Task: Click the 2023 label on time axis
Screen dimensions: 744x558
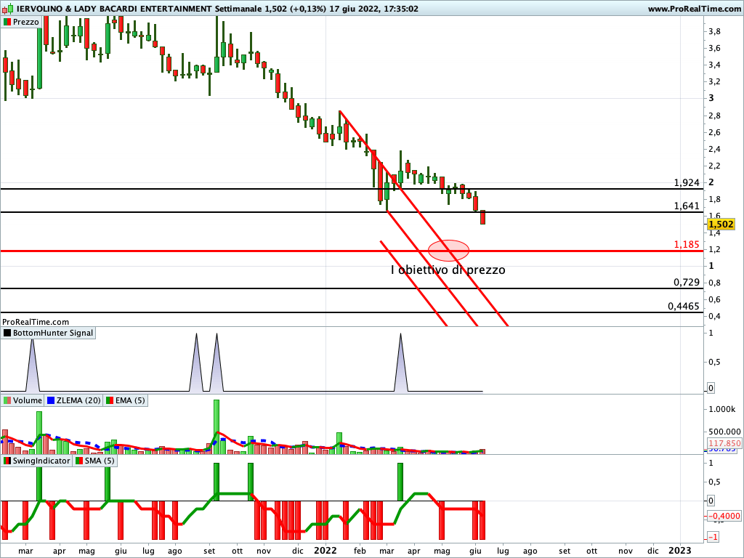Action: coord(680,550)
